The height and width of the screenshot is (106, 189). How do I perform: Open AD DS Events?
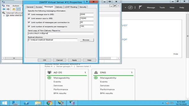point(57,82)
